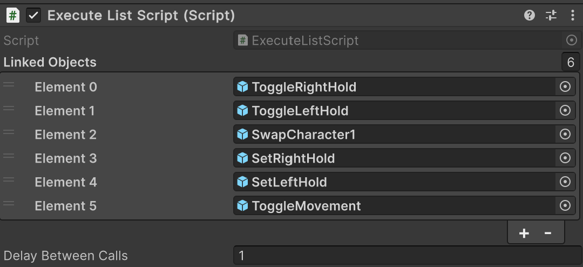Click the Linked Objects size field
This screenshot has width=583, height=267.
571,62
